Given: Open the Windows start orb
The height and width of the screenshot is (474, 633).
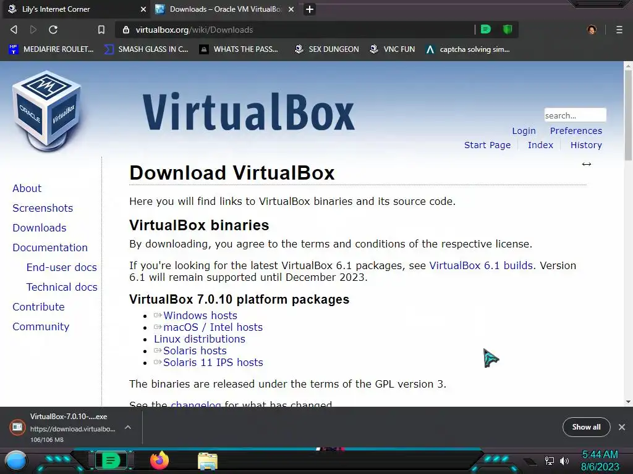Looking at the screenshot, I should [16, 460].
